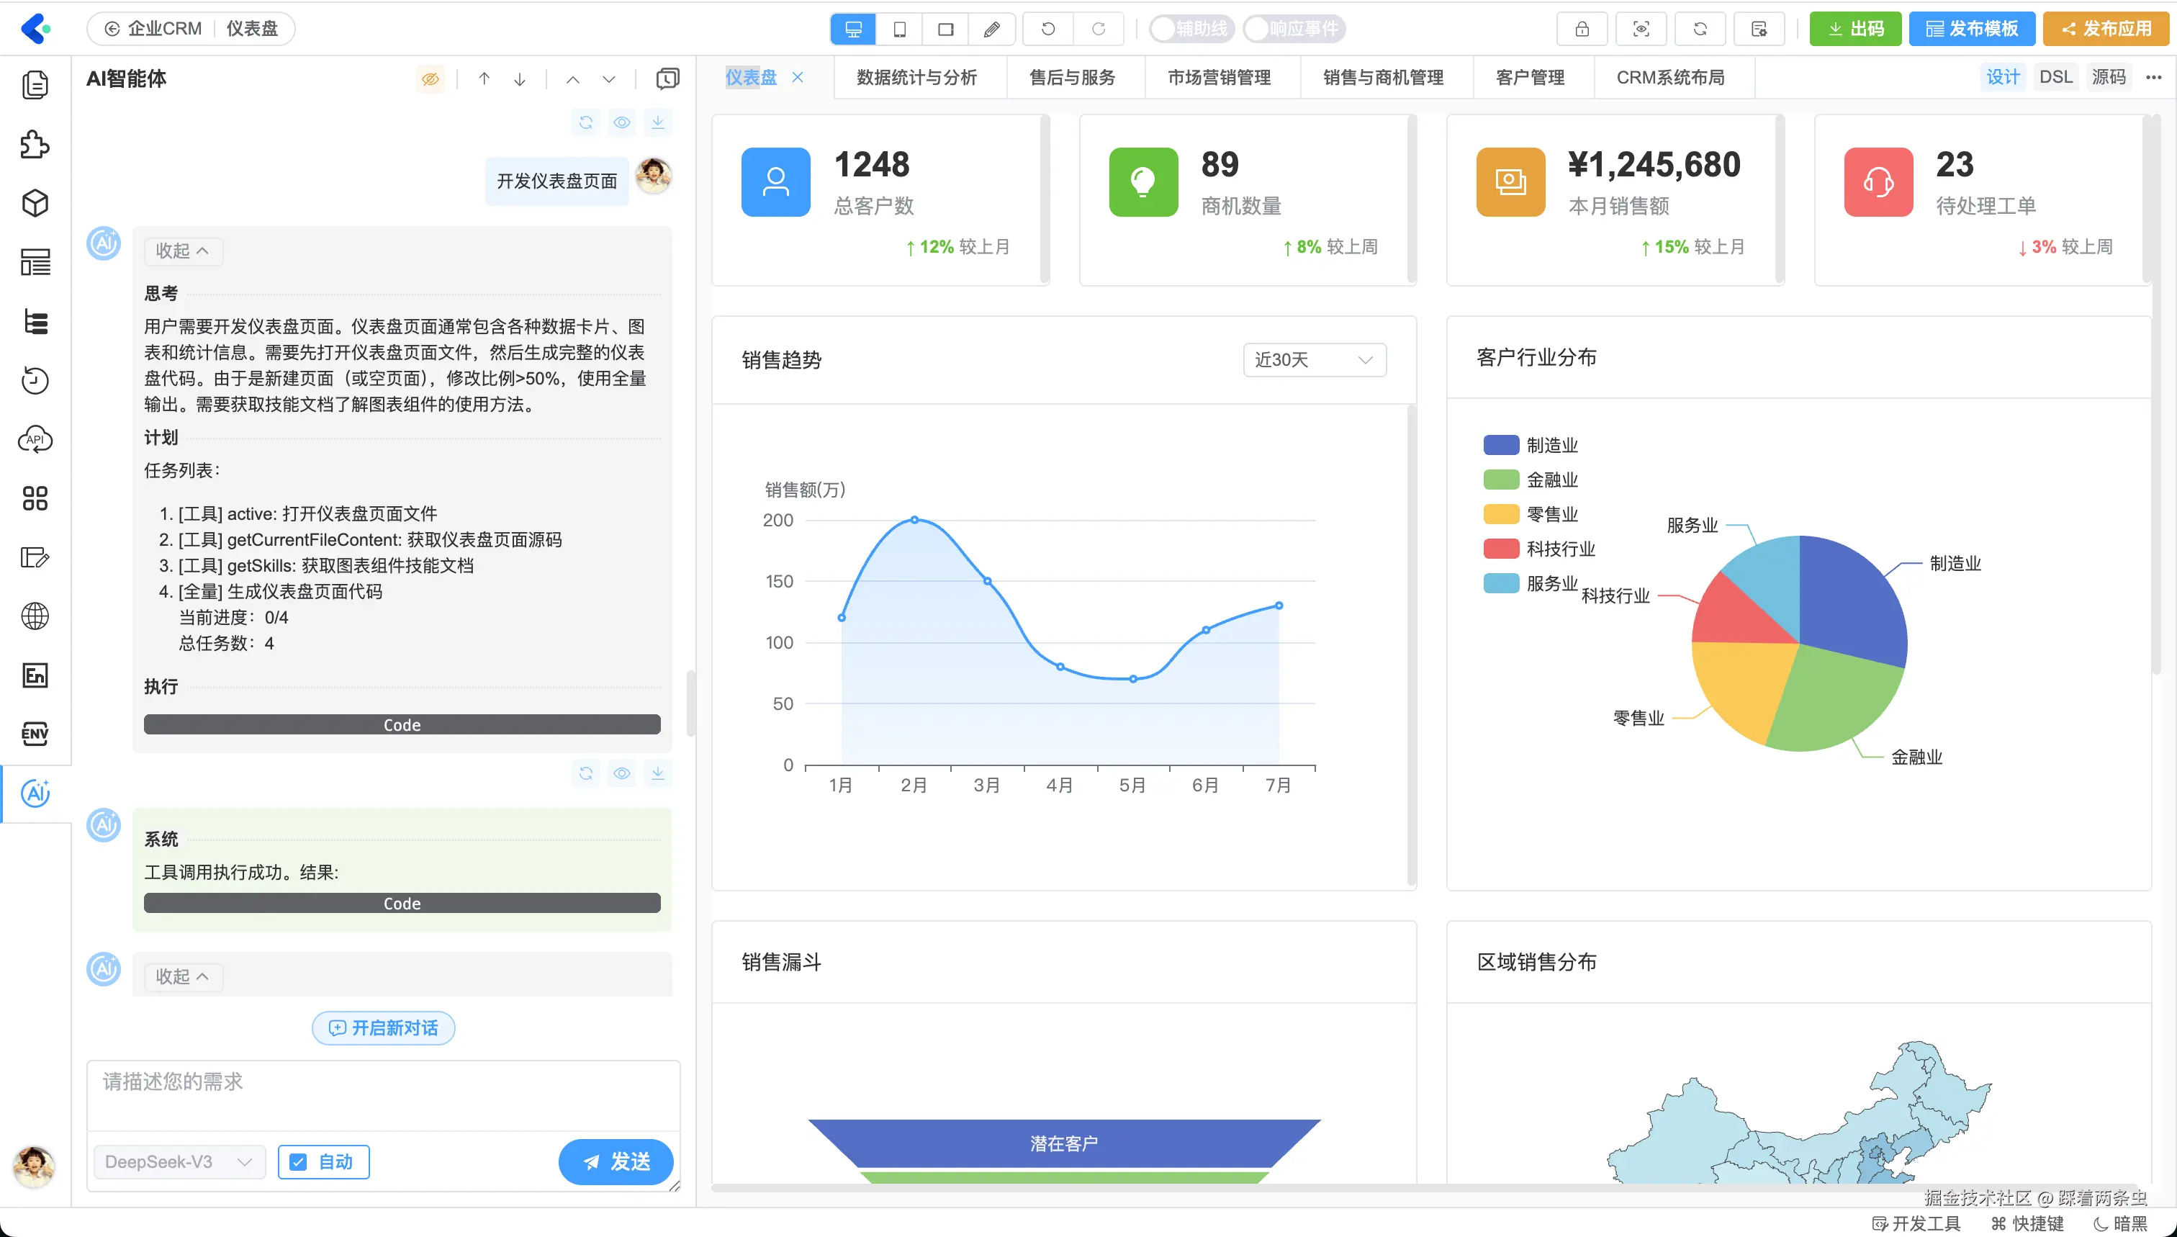Switch to the DSL view tab
Screen dimensions: 2177x1237
tap(2055, 77)
